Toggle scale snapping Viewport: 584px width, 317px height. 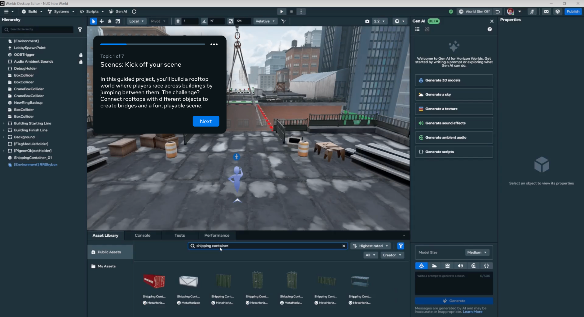pyautogui.click(x=231, y=21)
